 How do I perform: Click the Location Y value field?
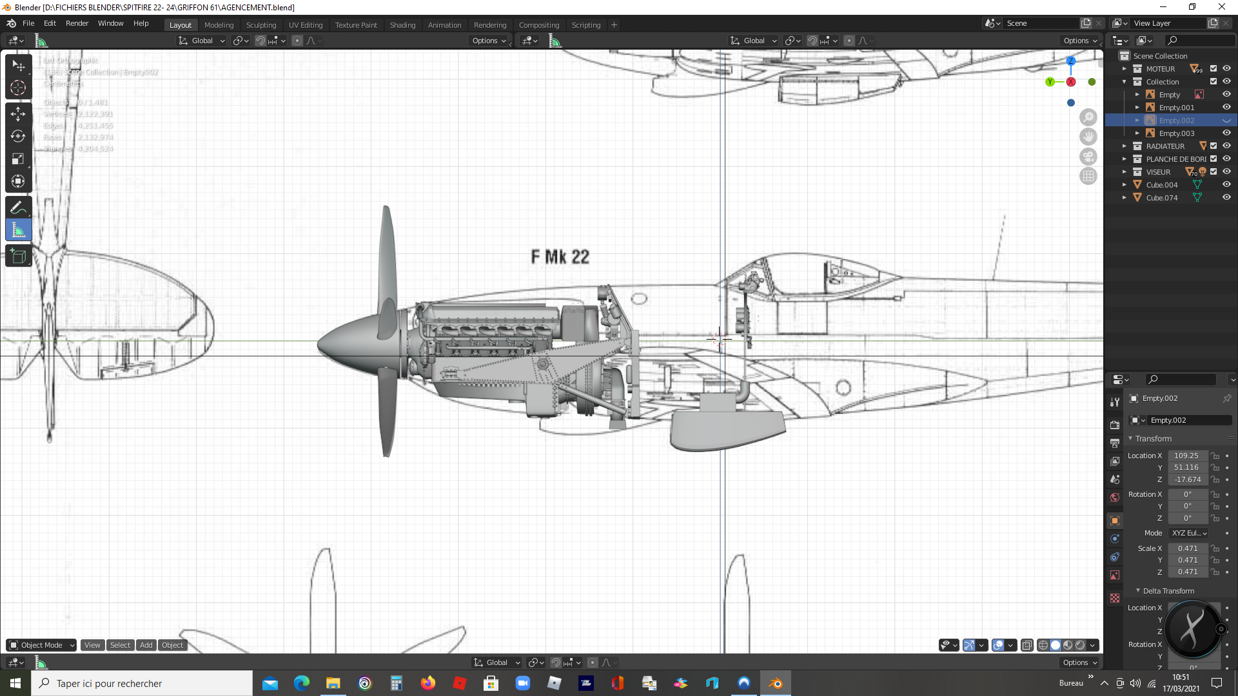pyautogui.click(x=1188, y=467)
